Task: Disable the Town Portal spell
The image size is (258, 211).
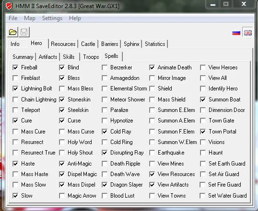Action: 203,132
